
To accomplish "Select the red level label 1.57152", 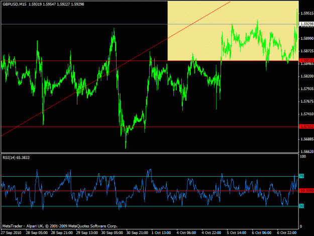I will [306, 126].
